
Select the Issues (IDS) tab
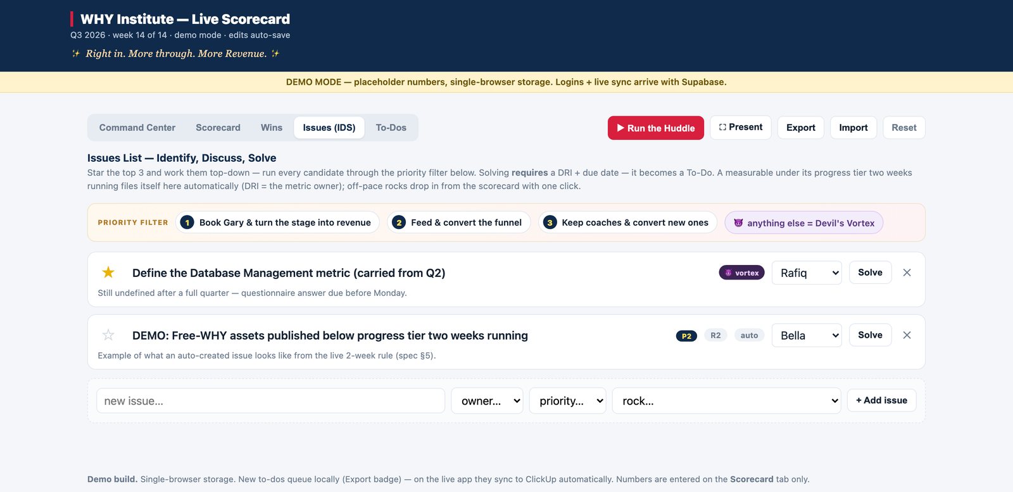click(x=329, y=128)
